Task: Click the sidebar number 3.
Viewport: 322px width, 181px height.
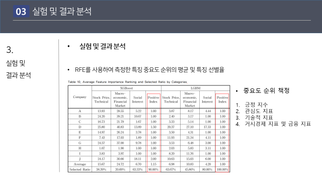Action: (10, 50)
